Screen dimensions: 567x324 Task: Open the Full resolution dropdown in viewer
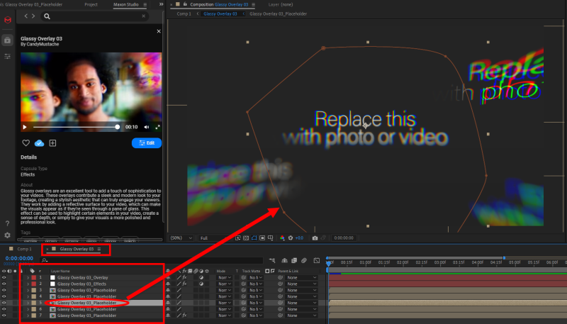[207, 238]
